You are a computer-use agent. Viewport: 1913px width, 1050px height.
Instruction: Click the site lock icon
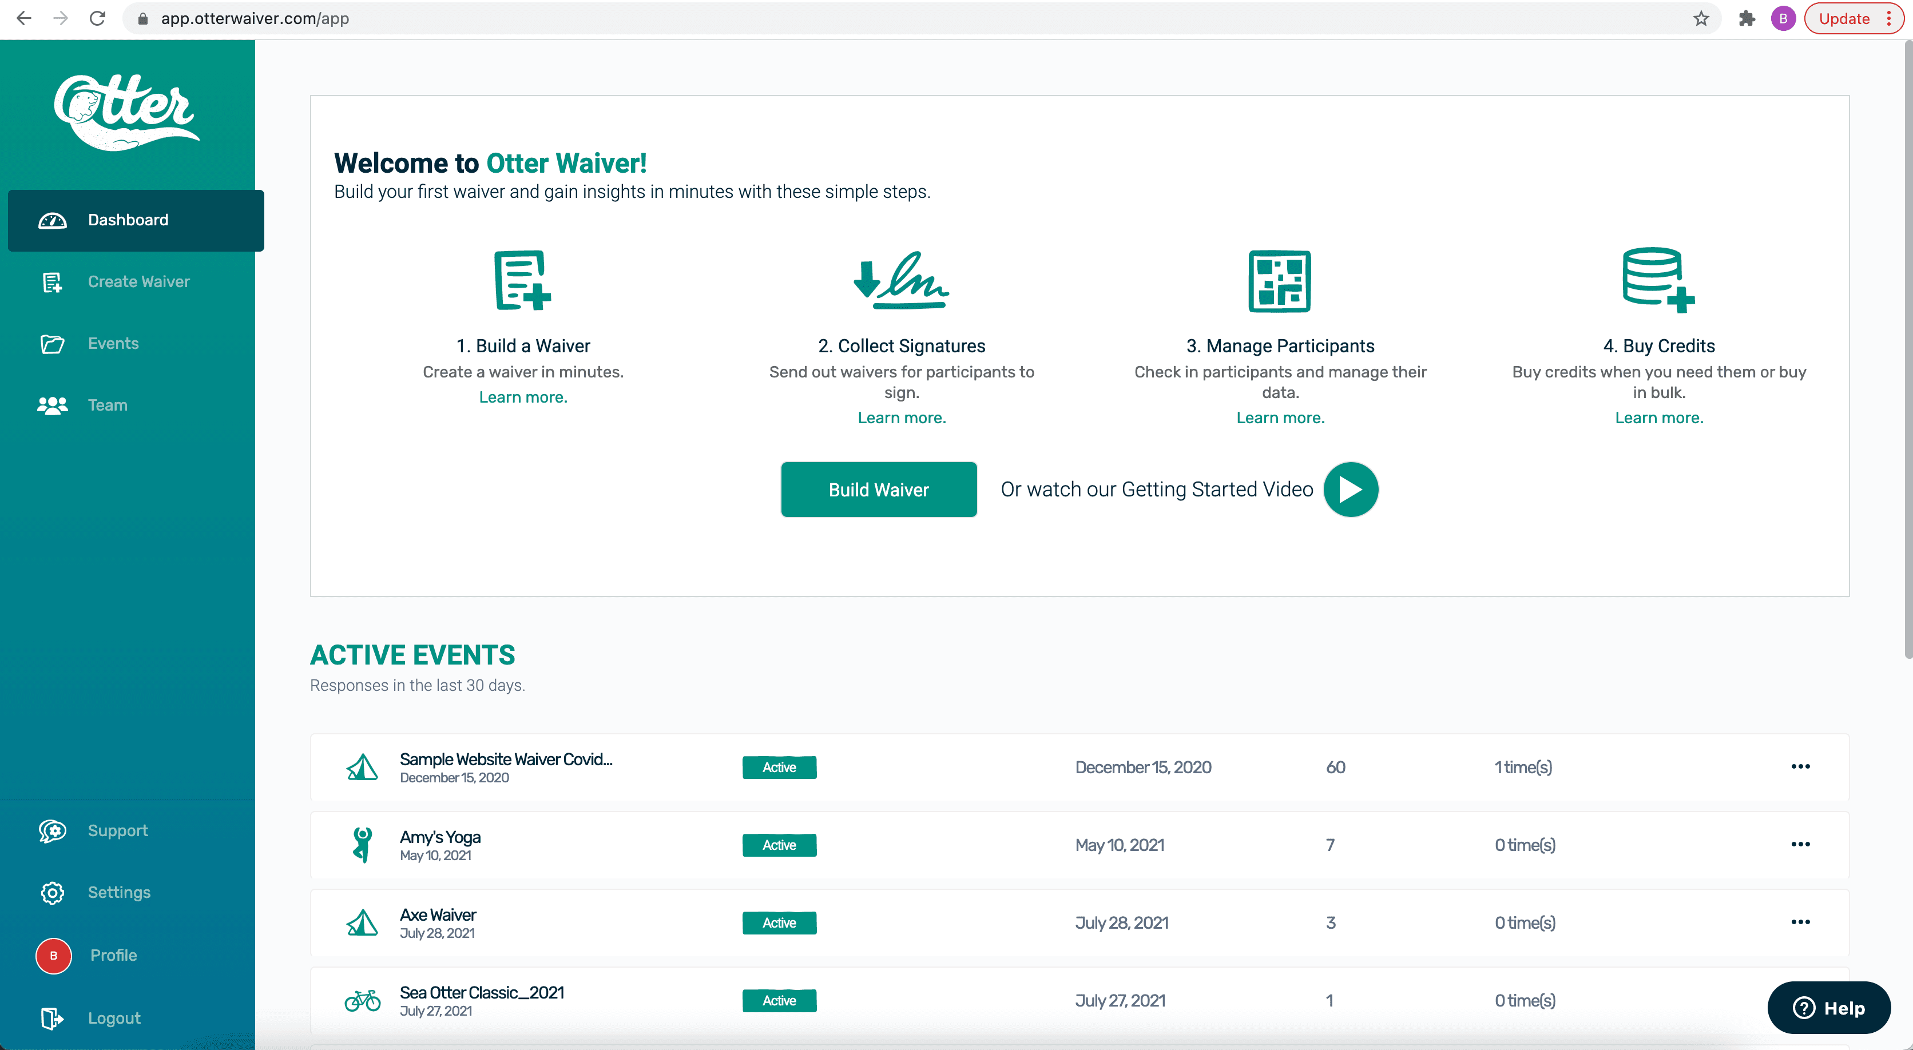pyautogui.click(x=144, y=18)
